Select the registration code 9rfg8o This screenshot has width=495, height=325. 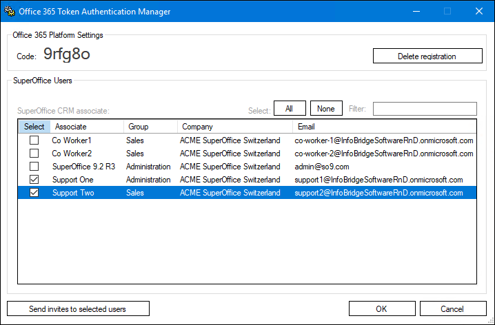(x=67, y=54)
